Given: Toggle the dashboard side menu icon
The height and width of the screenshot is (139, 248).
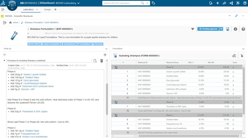Looking at the screenshot, I should coord(3,10).
